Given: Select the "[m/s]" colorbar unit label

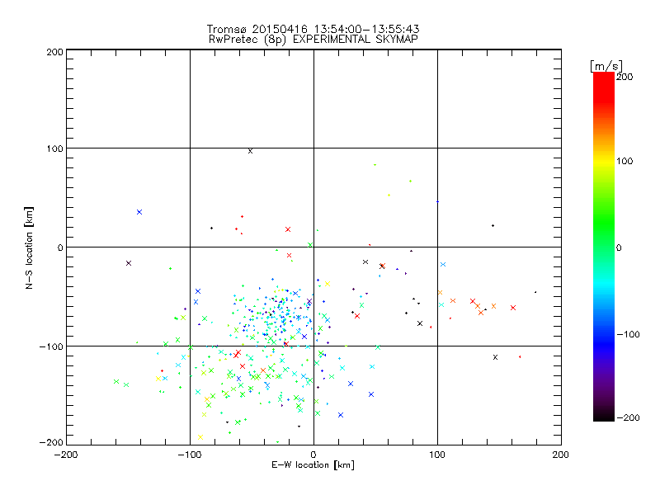Looking at the screenshot, I should 606,66.
